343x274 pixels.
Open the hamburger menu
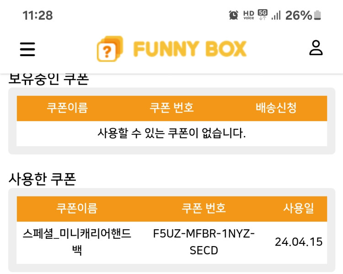[x=27, y=49]
